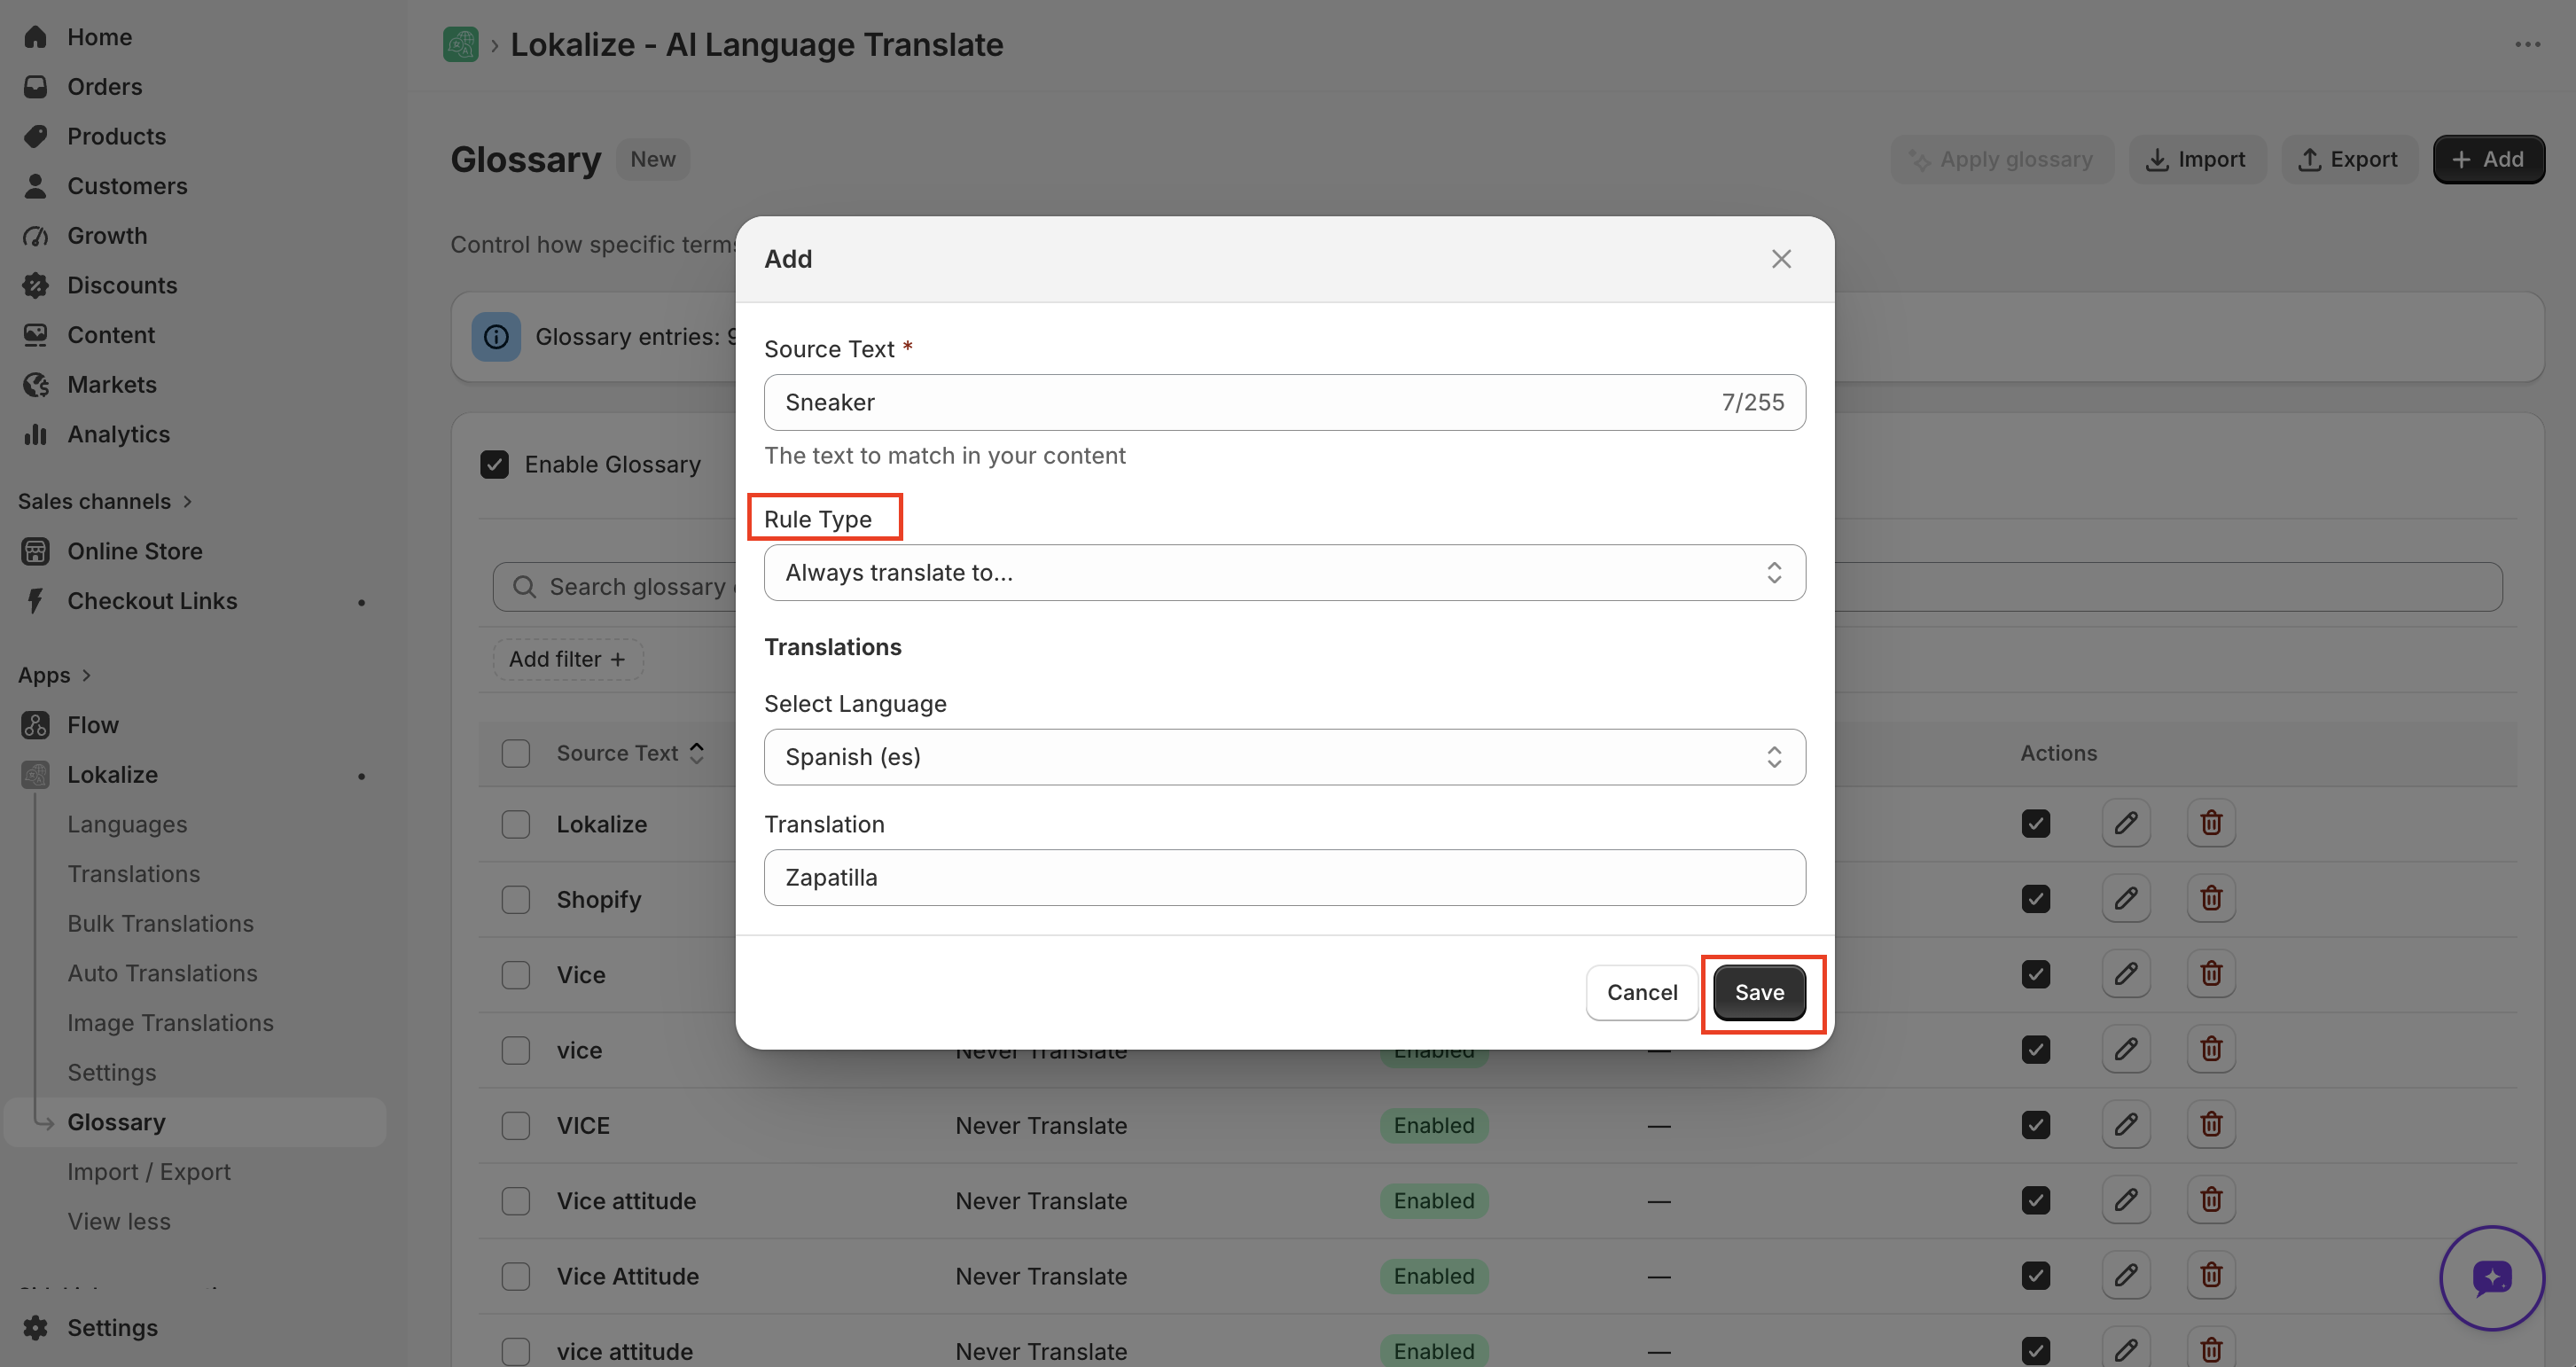Click the Orders inbox icon

[x=36, y=87]
